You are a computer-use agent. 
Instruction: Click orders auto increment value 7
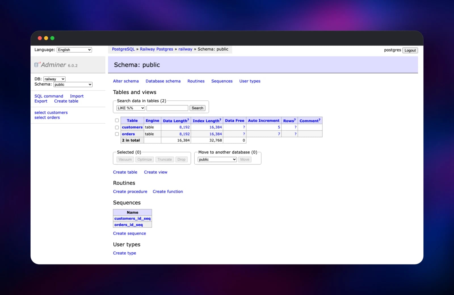(x=279, y=134)
